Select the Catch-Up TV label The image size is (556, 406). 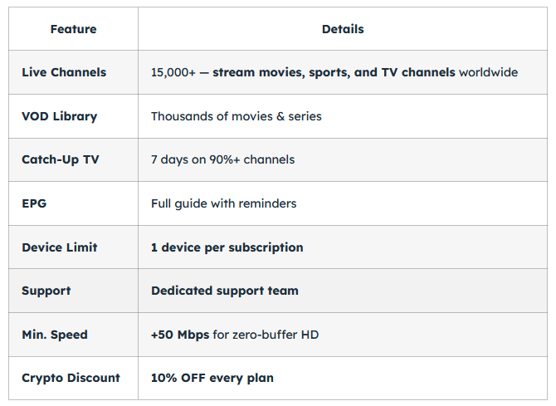60,159
